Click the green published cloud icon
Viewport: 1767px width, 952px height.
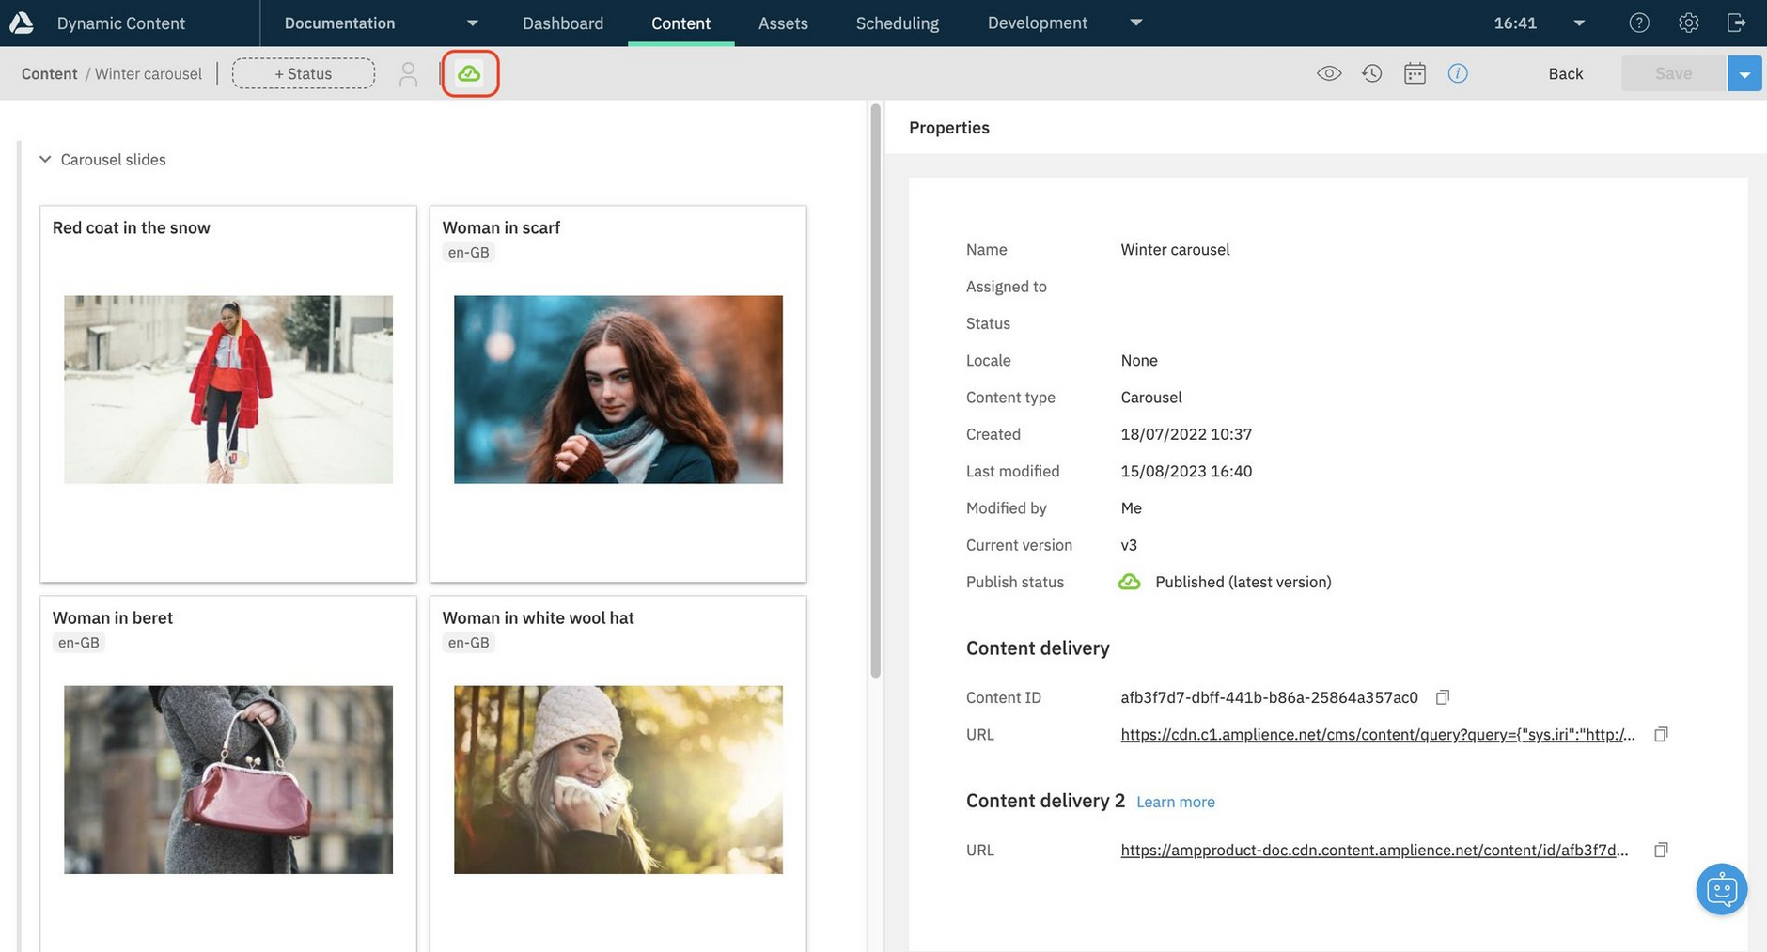click(x=469, y=73)
